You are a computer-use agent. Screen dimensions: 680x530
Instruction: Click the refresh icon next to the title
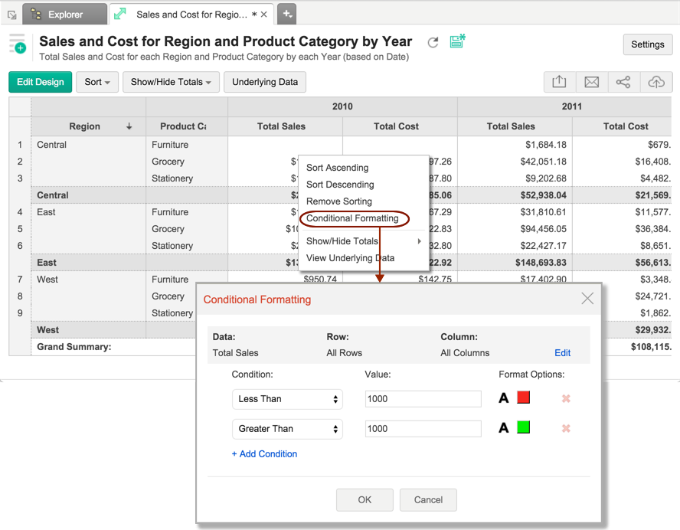click(x=433, y=43)
